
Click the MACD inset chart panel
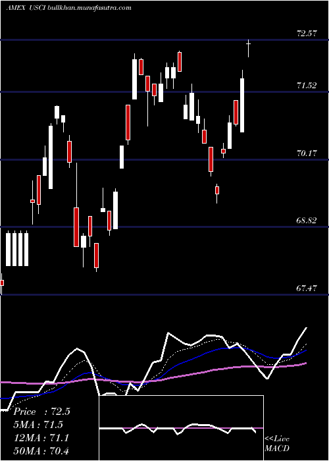pyautogui.click(x=181, y=428)
